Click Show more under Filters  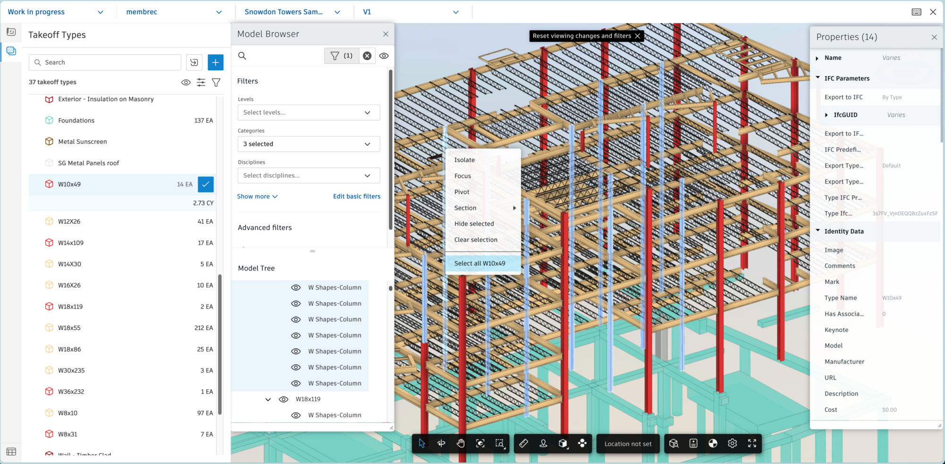tap(257, 196)
